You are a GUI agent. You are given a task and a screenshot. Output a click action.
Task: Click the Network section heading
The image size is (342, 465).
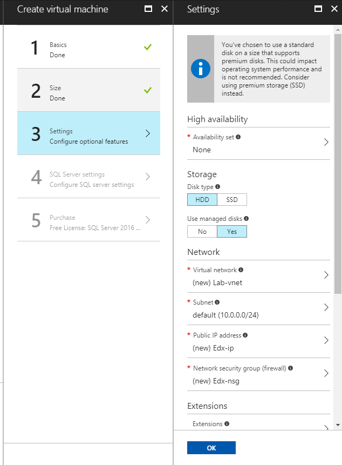coord(204,252)
